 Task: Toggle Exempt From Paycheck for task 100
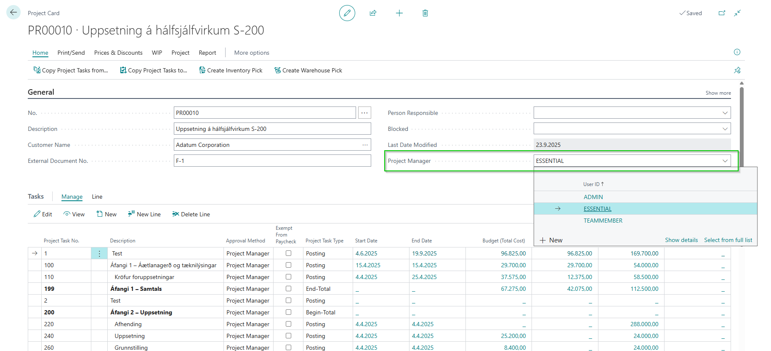coord(288,265)
